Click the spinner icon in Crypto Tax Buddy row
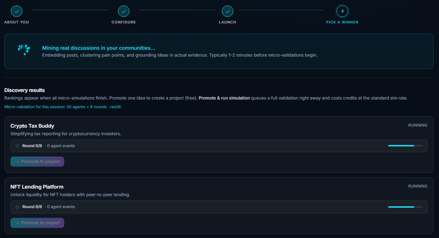 [x=17, y=146]
